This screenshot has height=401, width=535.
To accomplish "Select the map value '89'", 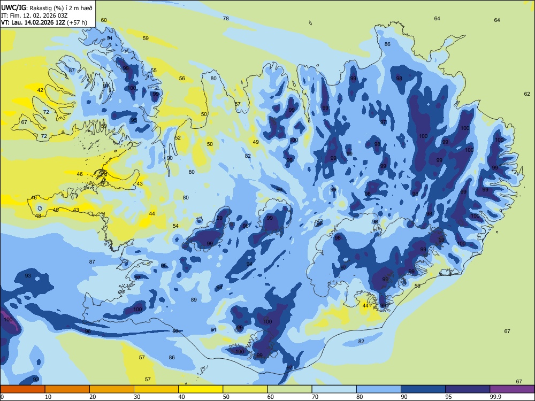I will [194, 300].
